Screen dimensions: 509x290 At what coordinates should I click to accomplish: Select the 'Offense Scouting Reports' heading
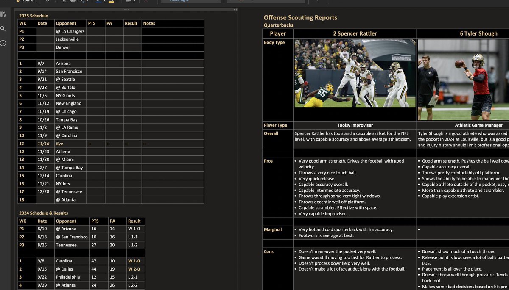tap(300, 17)
